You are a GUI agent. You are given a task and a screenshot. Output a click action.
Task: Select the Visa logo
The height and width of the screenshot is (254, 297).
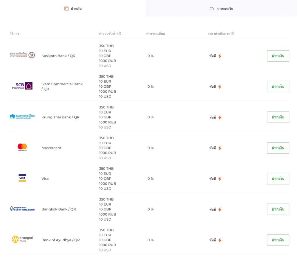coord(22,178)
